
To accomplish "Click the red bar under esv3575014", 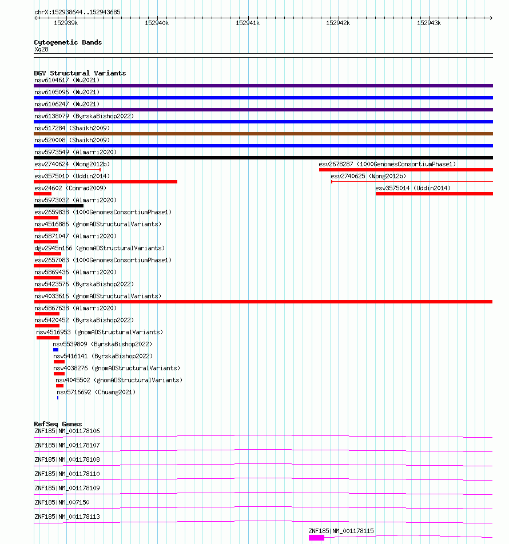I will point(434,194).
